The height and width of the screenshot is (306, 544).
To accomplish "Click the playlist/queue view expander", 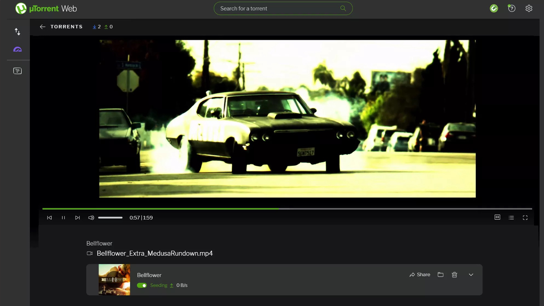I will coord(511,217).
